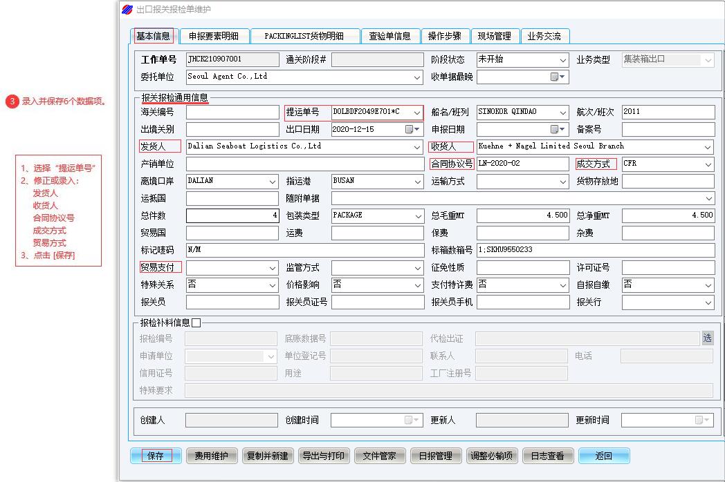Focus the 标记唛码 text field
Viewport: 725px width, 482px height.
coord(304,250)
